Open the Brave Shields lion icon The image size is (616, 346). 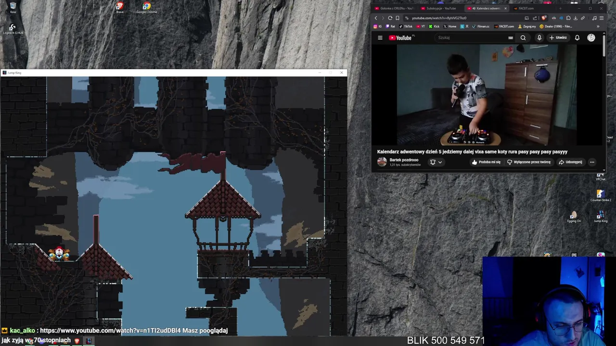coord(544,18)
